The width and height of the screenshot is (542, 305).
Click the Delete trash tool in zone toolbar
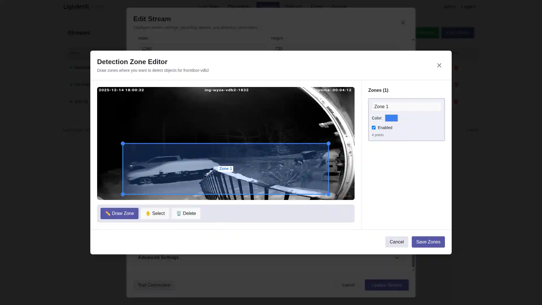(186, 213)
